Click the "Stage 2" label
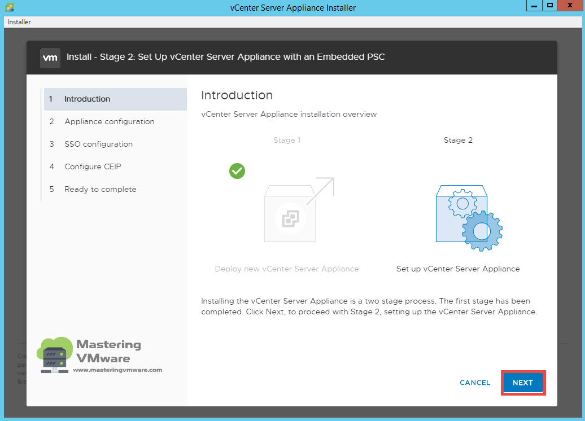This screenshot has height=421, width=585. point(458,140)
